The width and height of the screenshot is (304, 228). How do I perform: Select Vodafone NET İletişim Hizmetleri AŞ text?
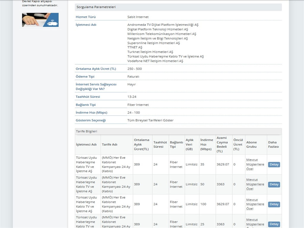point(155,61)
